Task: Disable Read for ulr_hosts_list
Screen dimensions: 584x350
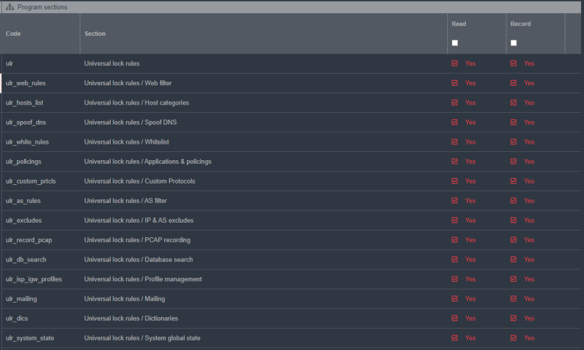Action: click(x=455, y=102)
